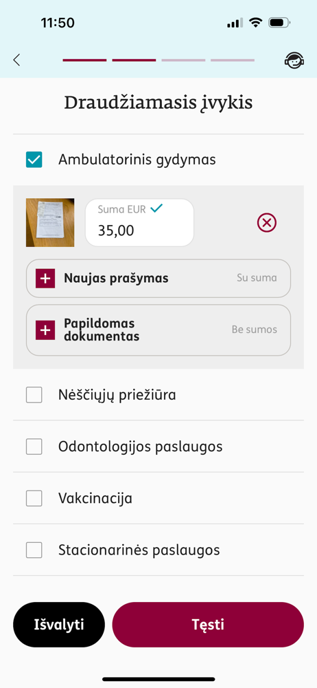Enable Vakcinacija checkbox
317x688 pixels.
pyautogui.click(x=34, y=498)
